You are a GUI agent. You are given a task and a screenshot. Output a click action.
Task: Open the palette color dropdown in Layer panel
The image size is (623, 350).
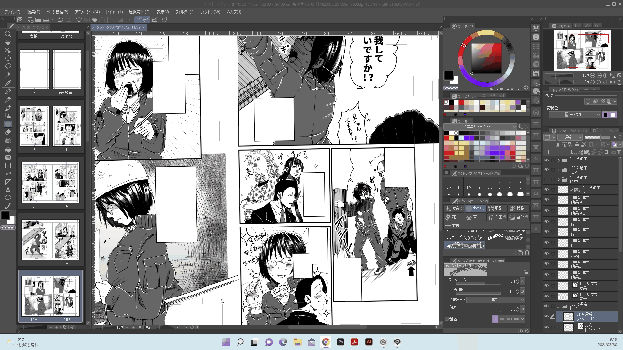(x=549, y=137)
